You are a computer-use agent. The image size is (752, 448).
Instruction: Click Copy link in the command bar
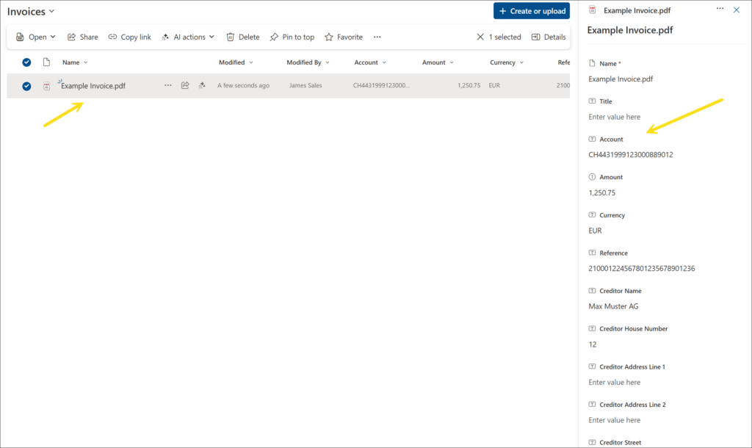pyautogui.click(x=129, y=37)
